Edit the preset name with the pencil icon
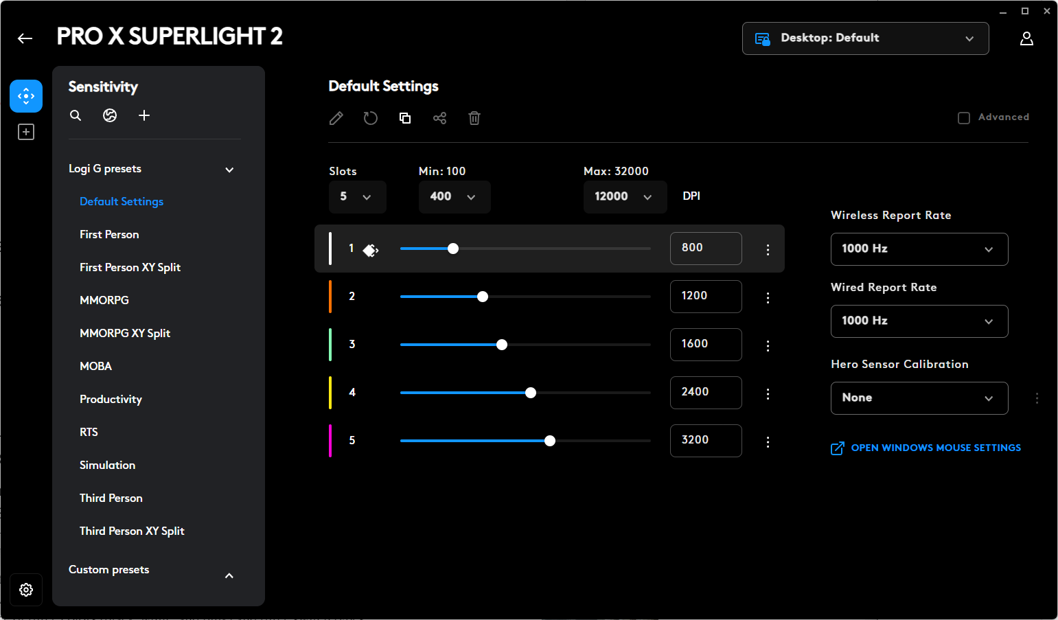The width and height of the screenshot is (1058, 620). pos(336,118)
